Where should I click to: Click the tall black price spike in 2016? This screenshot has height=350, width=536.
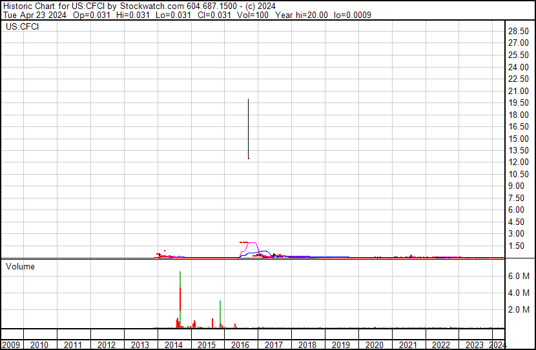pos(248,129)
